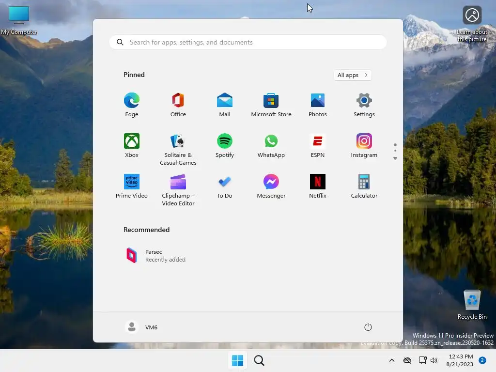Open the VM6 user account menu

tap(141, 327)
